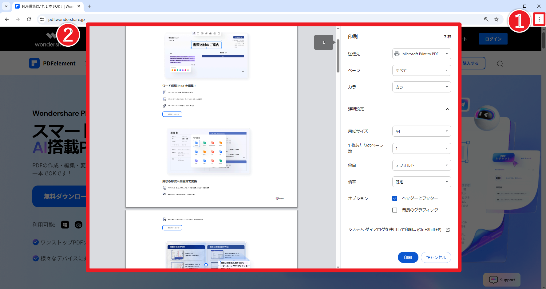This screenshot has width=546, height=289.
Task: Open the Support chat widget
Action: pos(502,280)
